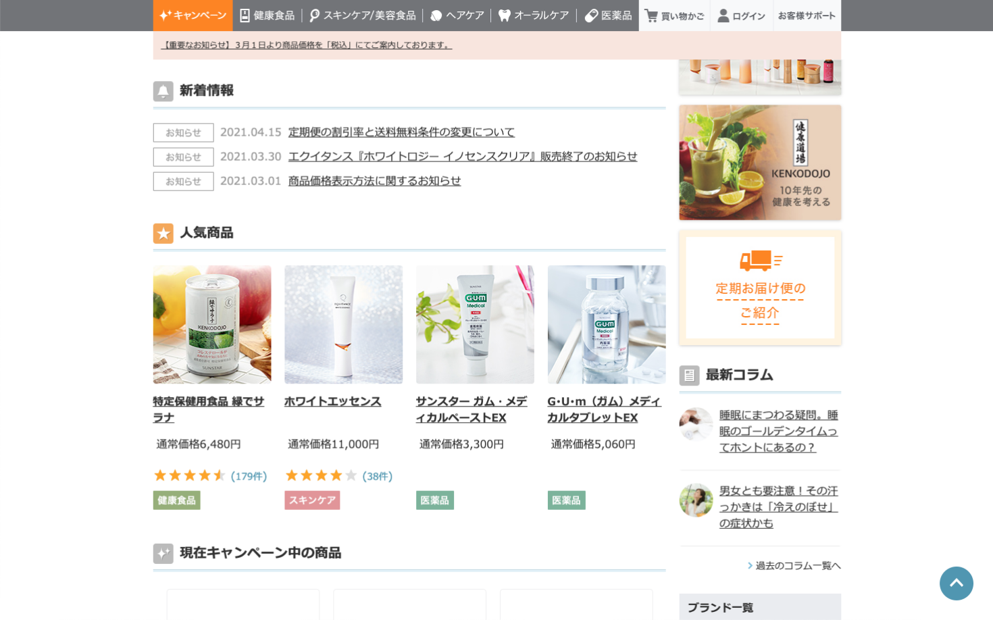
Task: Open the キャンペーン menu tab
Action: (193, 16)
